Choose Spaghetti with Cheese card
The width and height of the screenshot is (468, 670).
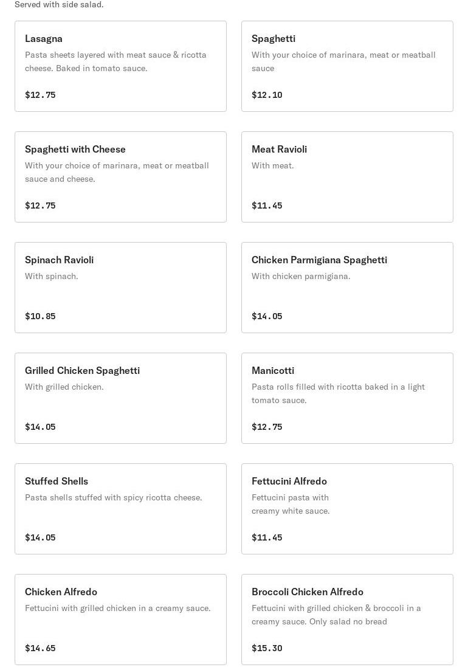click(120, 177)
